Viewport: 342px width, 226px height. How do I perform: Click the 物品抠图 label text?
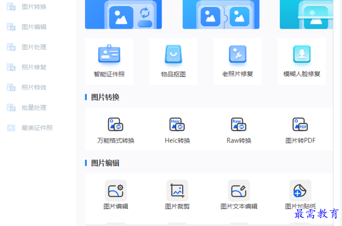point(174,74)
